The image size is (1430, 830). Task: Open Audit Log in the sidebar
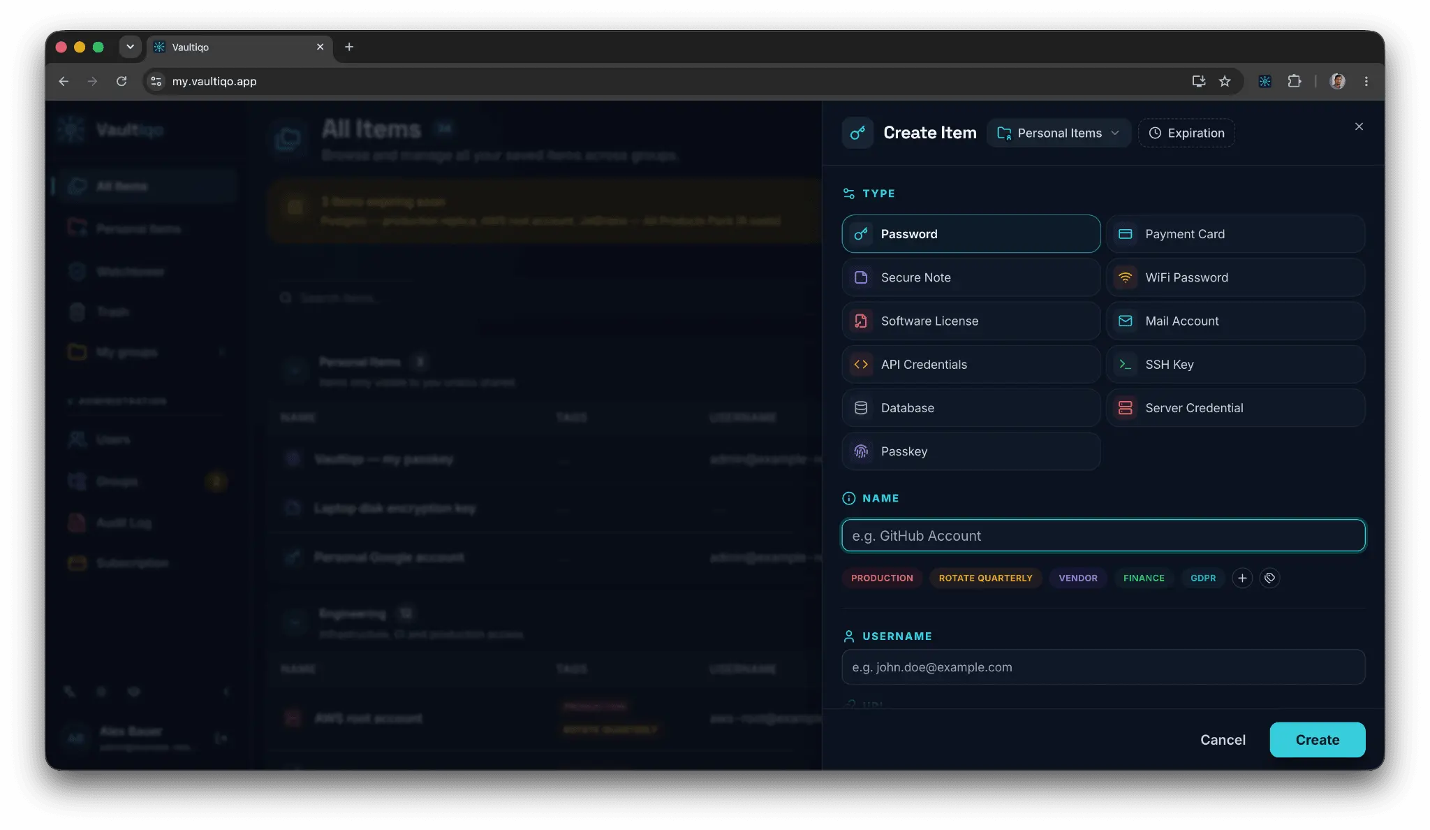click(x=146, y=523)
